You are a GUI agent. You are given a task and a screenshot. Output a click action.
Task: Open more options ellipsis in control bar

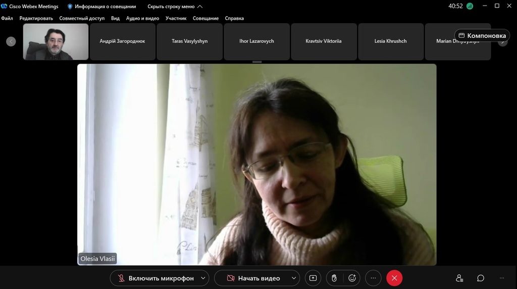(x=373, y=278)
